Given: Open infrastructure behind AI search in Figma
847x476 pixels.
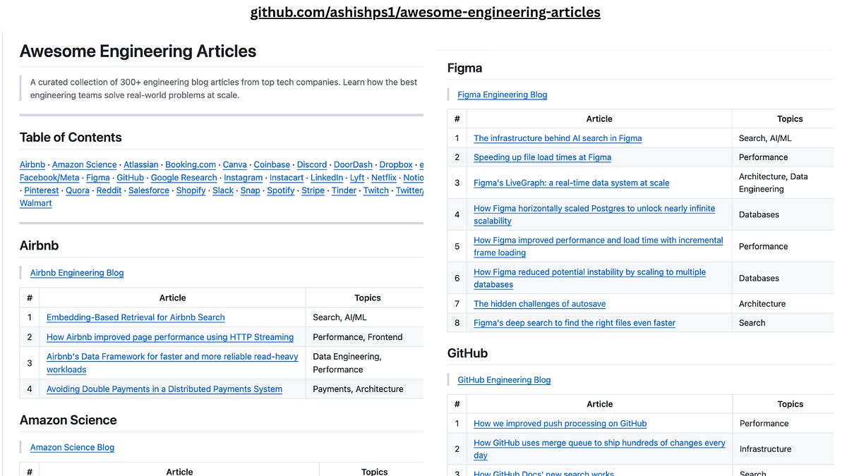Looking at the screenshot, I should [558, 138].
